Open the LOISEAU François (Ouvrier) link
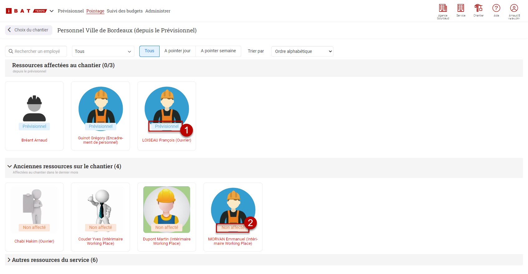The width and height of the screenshot is (528, 274). pyautogui.click(x=166, y=140)
